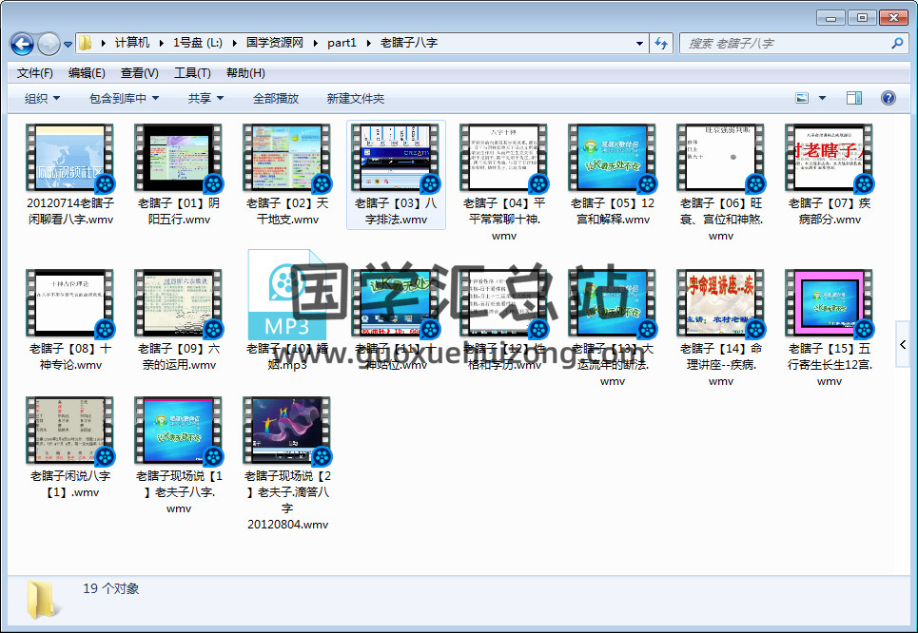
Task: Expand the view options dropdown arrow
Action: (x=823, y=98)
